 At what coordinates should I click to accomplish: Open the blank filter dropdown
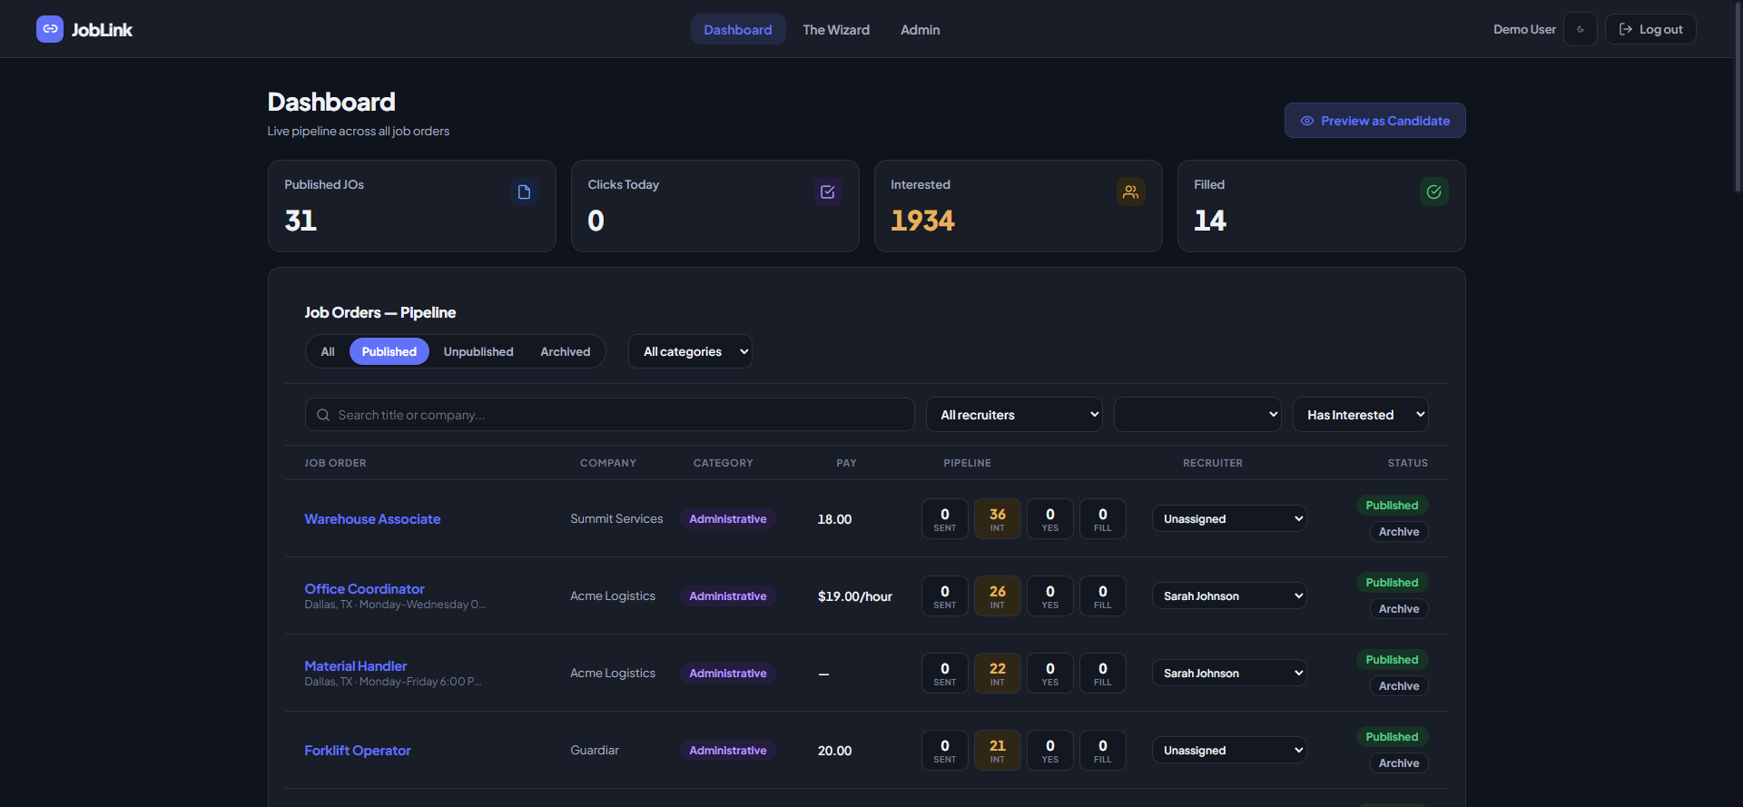[x=1197, y=415]
